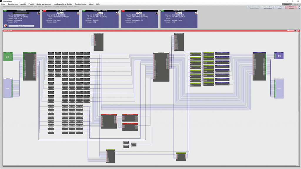This screenshot has height=169, width=301.
Task: Click network icon on HD2JBL4350 card
Action: click(78, 13)
